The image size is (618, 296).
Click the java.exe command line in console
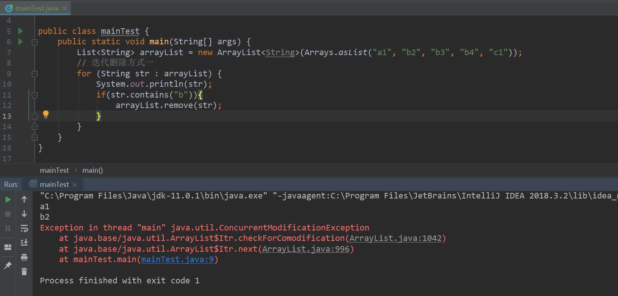[328, 196]
